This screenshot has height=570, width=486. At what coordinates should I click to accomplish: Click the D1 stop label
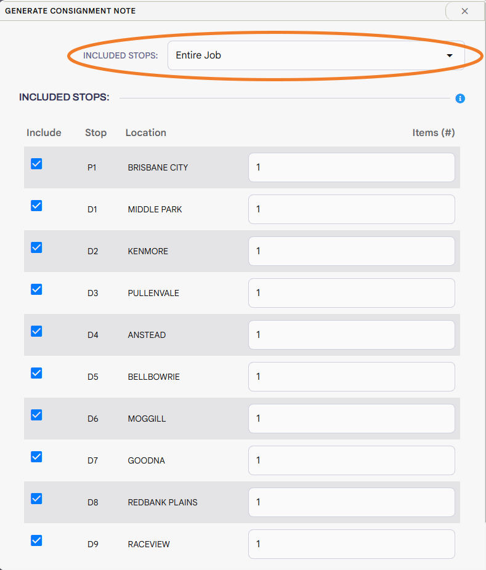tap(92, 209)
